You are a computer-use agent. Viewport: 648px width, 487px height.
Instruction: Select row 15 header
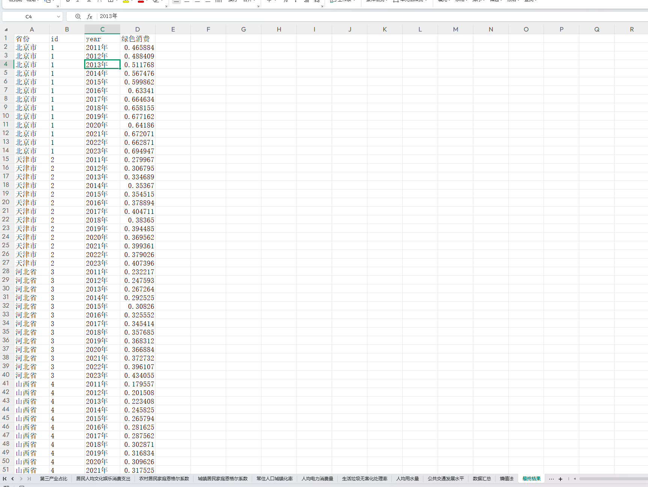(x=6, y=159)
